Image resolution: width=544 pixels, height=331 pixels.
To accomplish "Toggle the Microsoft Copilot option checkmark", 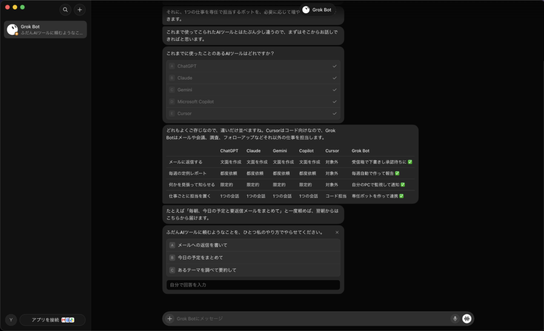I will pyautogui.click(x=335, y=101).
